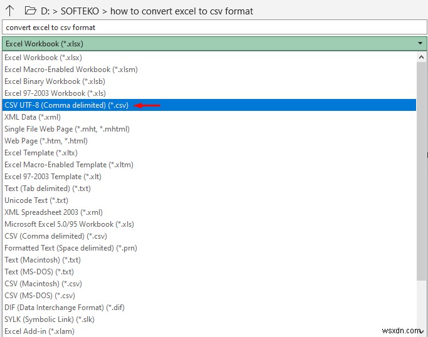Image resolution: width=428 pixels, height=337 pixels.
Task: Choose Excel Add-in (*.xlam)
Action: click(209, 331)
